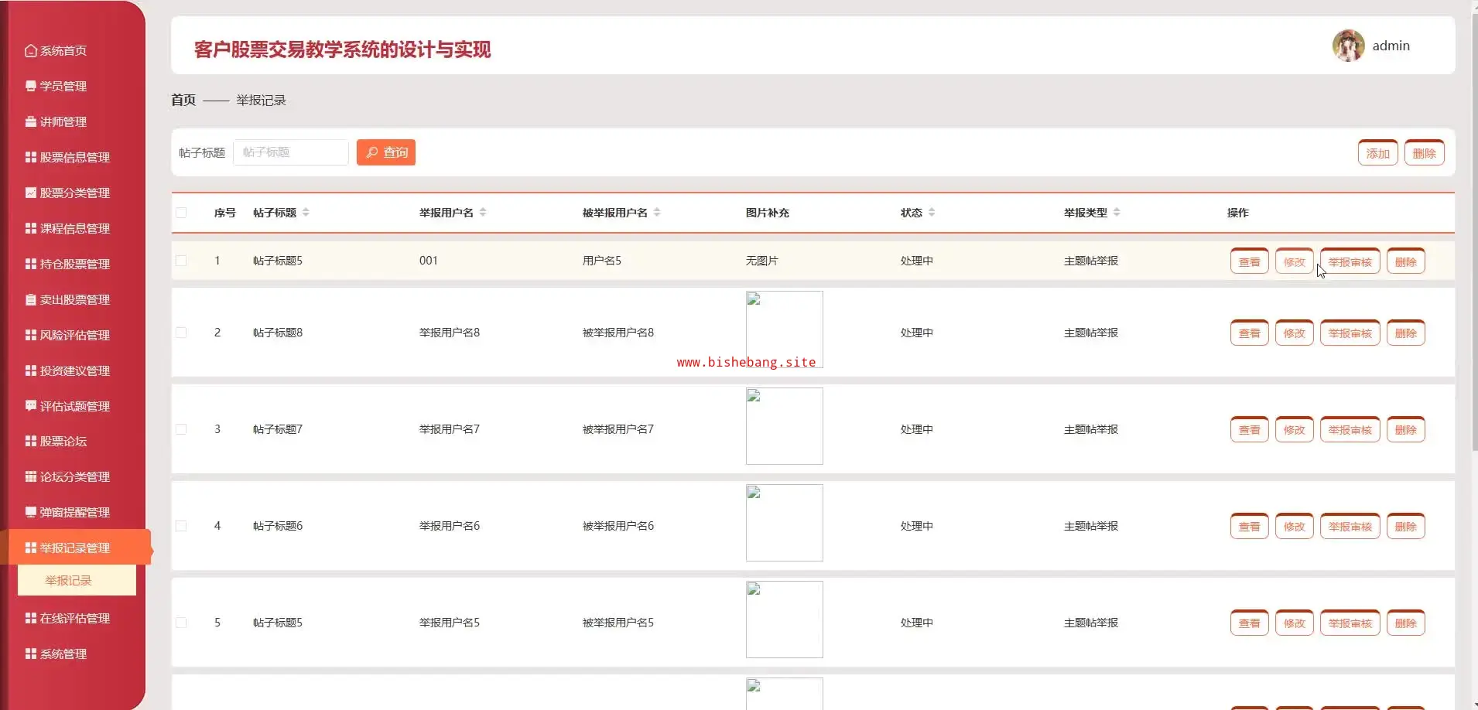Check the checkbox for row 帖子标题7
Viewport: 1478px width, 710px height.
click(181, 429)
